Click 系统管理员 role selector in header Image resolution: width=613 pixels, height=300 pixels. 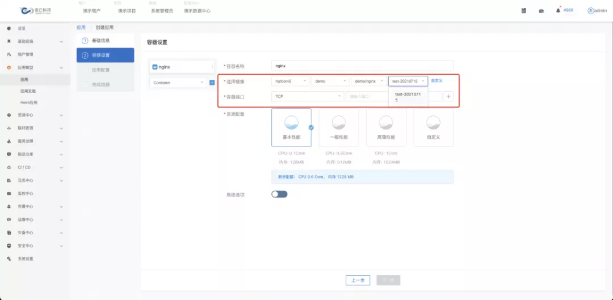pyautogui.click(x=162, y=11)
